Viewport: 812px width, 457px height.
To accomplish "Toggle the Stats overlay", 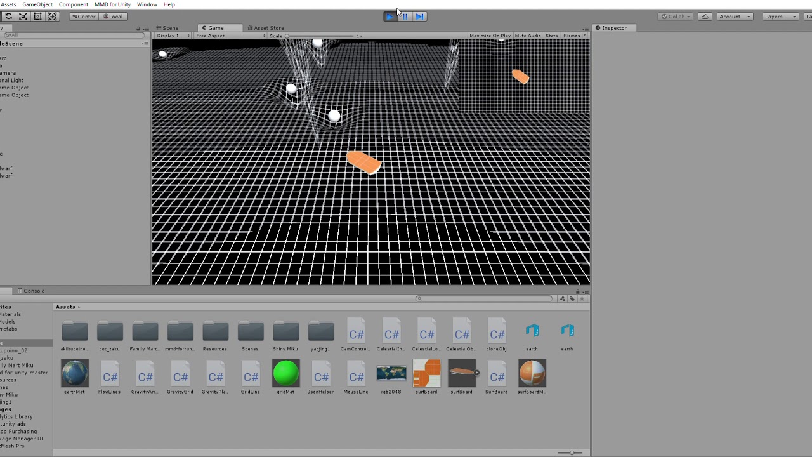I will click(551, 36).
